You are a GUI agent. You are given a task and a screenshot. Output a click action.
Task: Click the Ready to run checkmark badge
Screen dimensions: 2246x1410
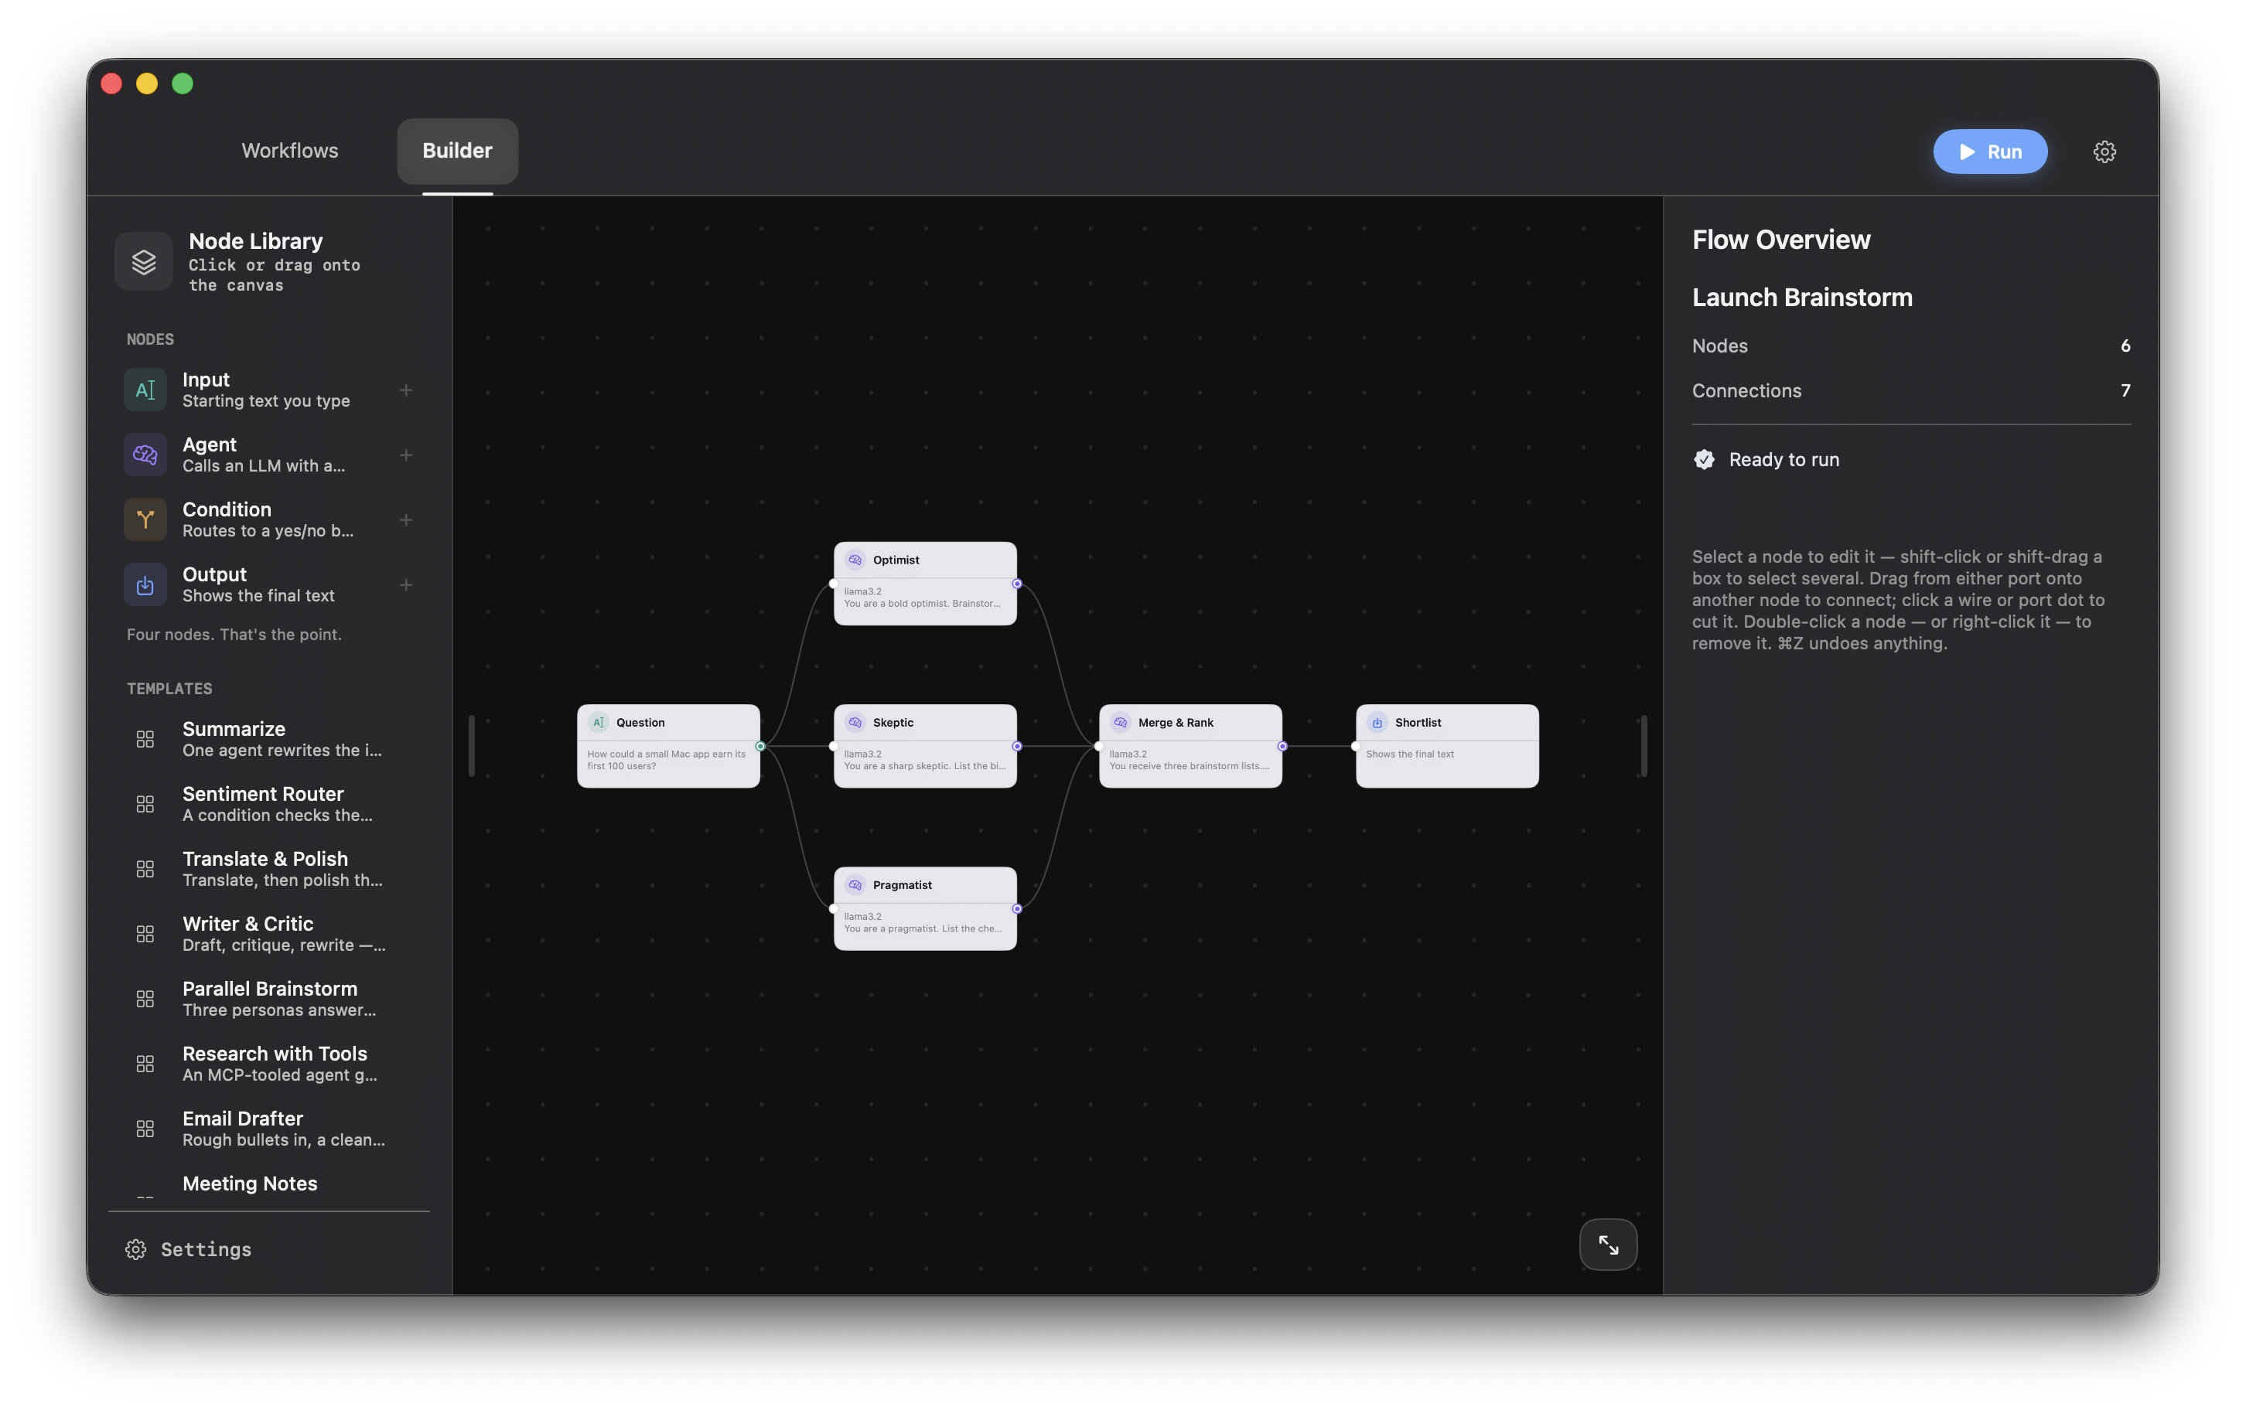1704,459
